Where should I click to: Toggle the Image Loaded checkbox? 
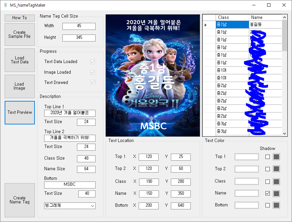[93, 72]
